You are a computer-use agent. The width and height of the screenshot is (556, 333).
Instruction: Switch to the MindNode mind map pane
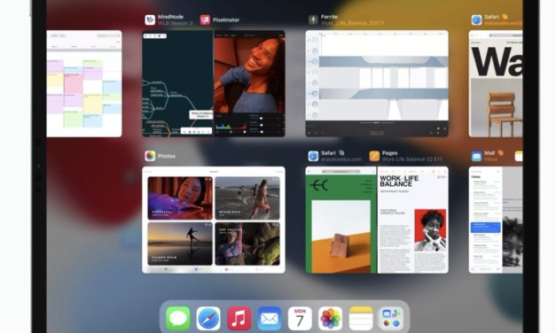pyautogui.click(x=177, y=83)
